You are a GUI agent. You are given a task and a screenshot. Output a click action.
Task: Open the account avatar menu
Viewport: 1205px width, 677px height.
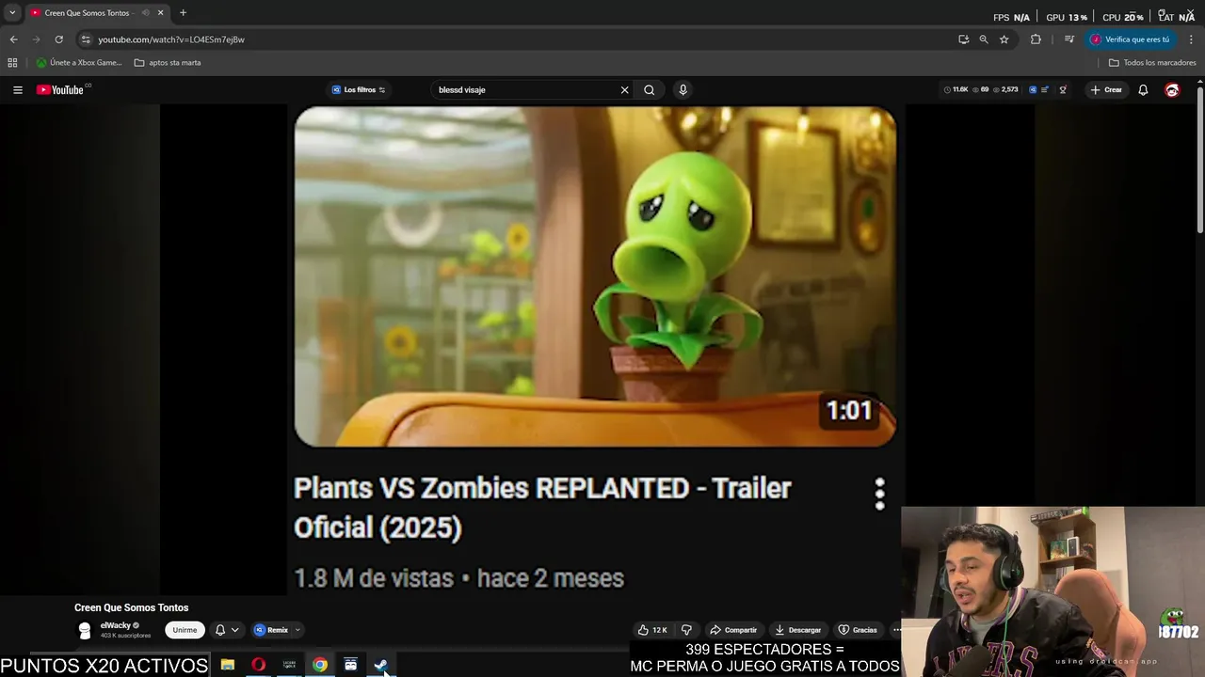point(1172,90)
